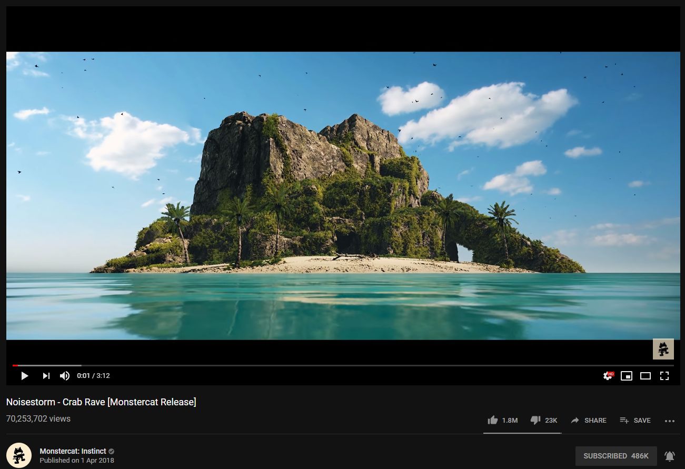Play the video
Screen dimensions: 685x469
pyautogui.click(x=24, y=375)
